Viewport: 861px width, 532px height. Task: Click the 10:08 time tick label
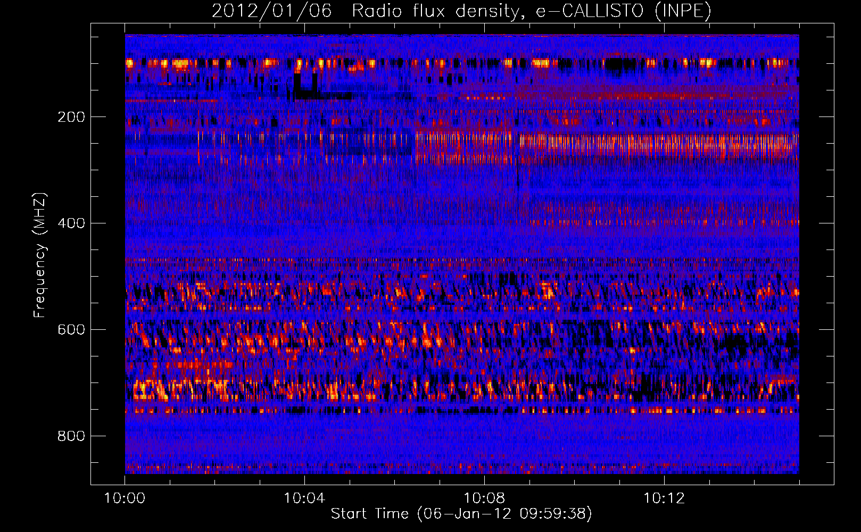click(484, 498)
